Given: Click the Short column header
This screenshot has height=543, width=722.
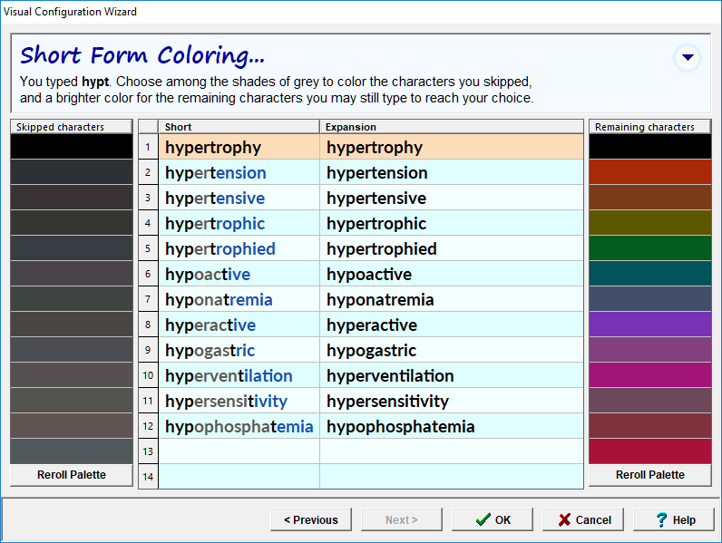Looking at the screenshot, I should tap(239, 127).
